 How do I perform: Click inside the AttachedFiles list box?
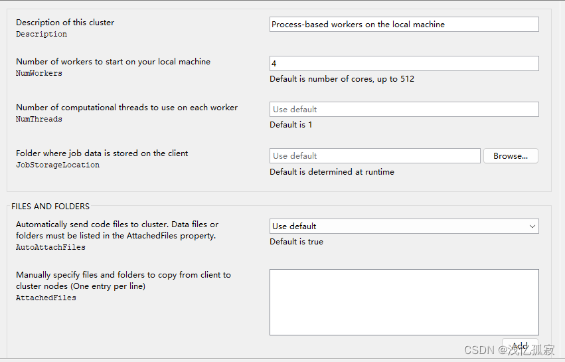(x=404, y=302)
